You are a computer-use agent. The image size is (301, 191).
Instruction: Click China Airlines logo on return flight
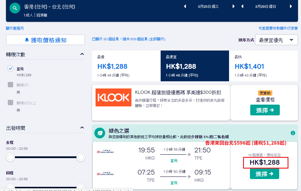tap(105, 174)
